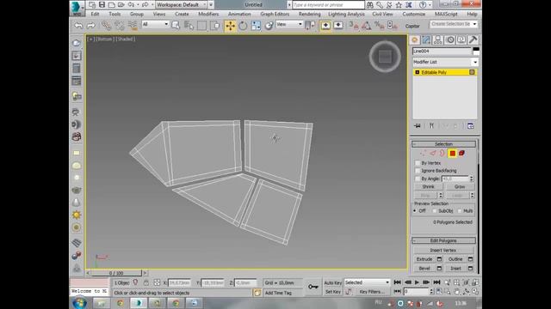
Task: Open the Utilities hammer panel tab
Action: pos(473,40)
